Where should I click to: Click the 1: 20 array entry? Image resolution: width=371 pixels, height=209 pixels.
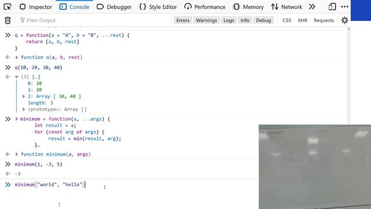35,90
